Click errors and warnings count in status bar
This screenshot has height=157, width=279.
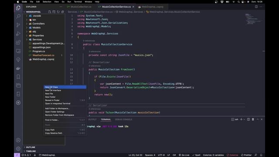pos(26,155)
